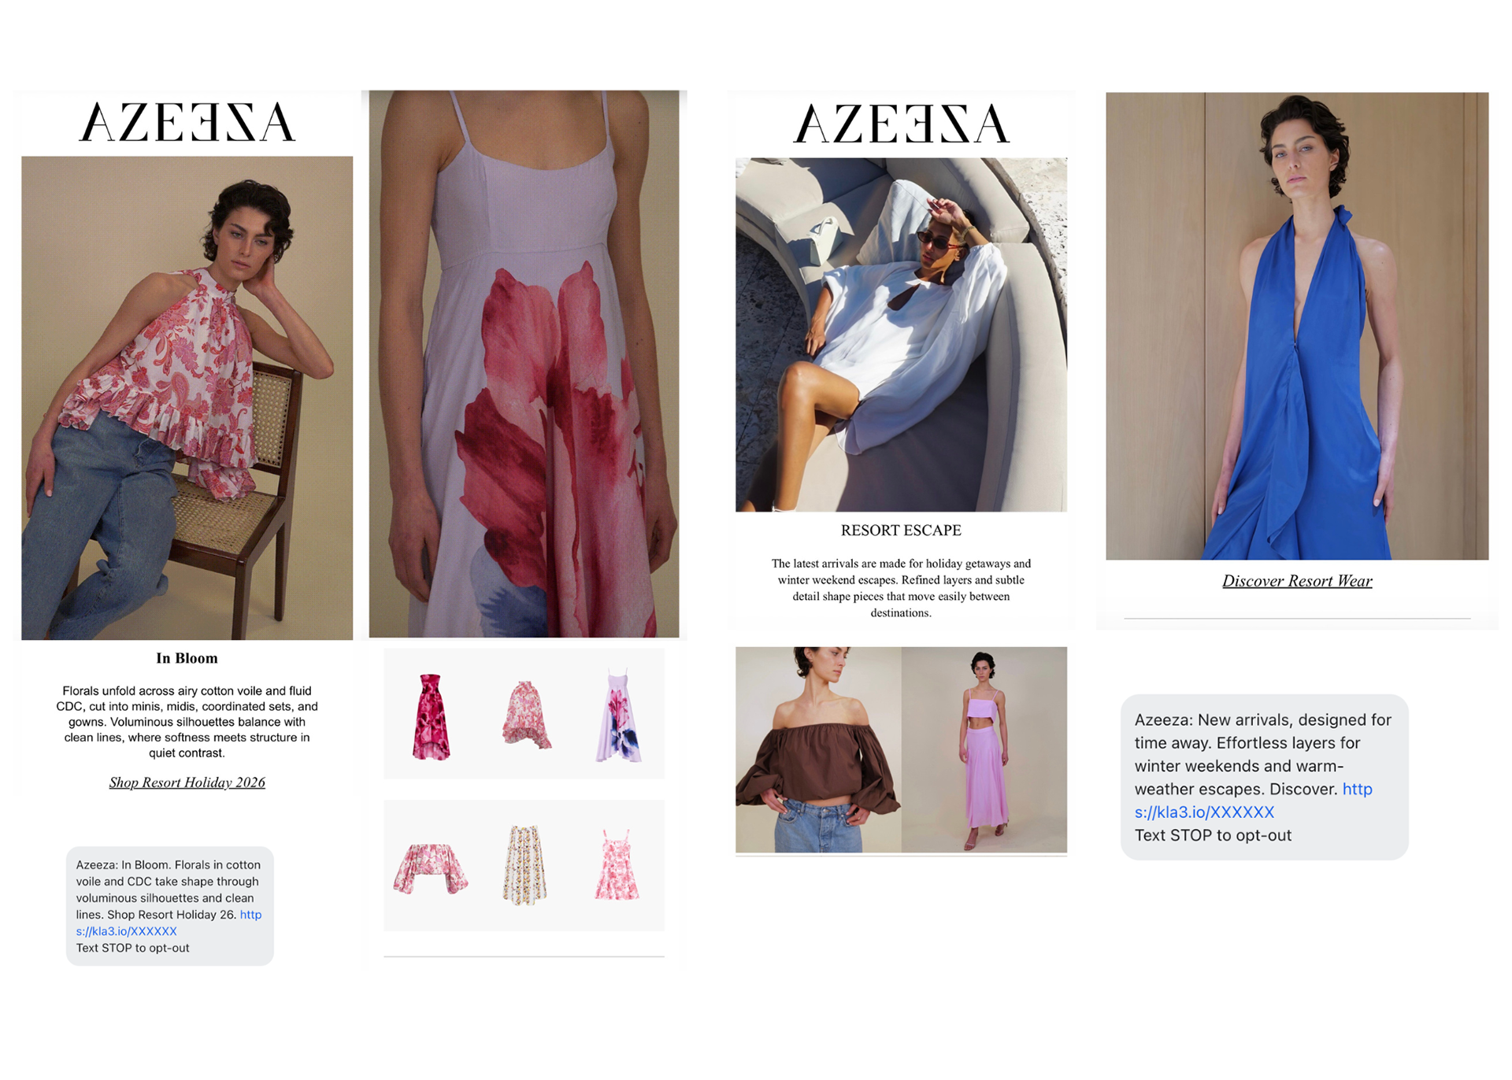
Task: Select the pink floral mini dress thumbnail
Action: pos(617,864)
